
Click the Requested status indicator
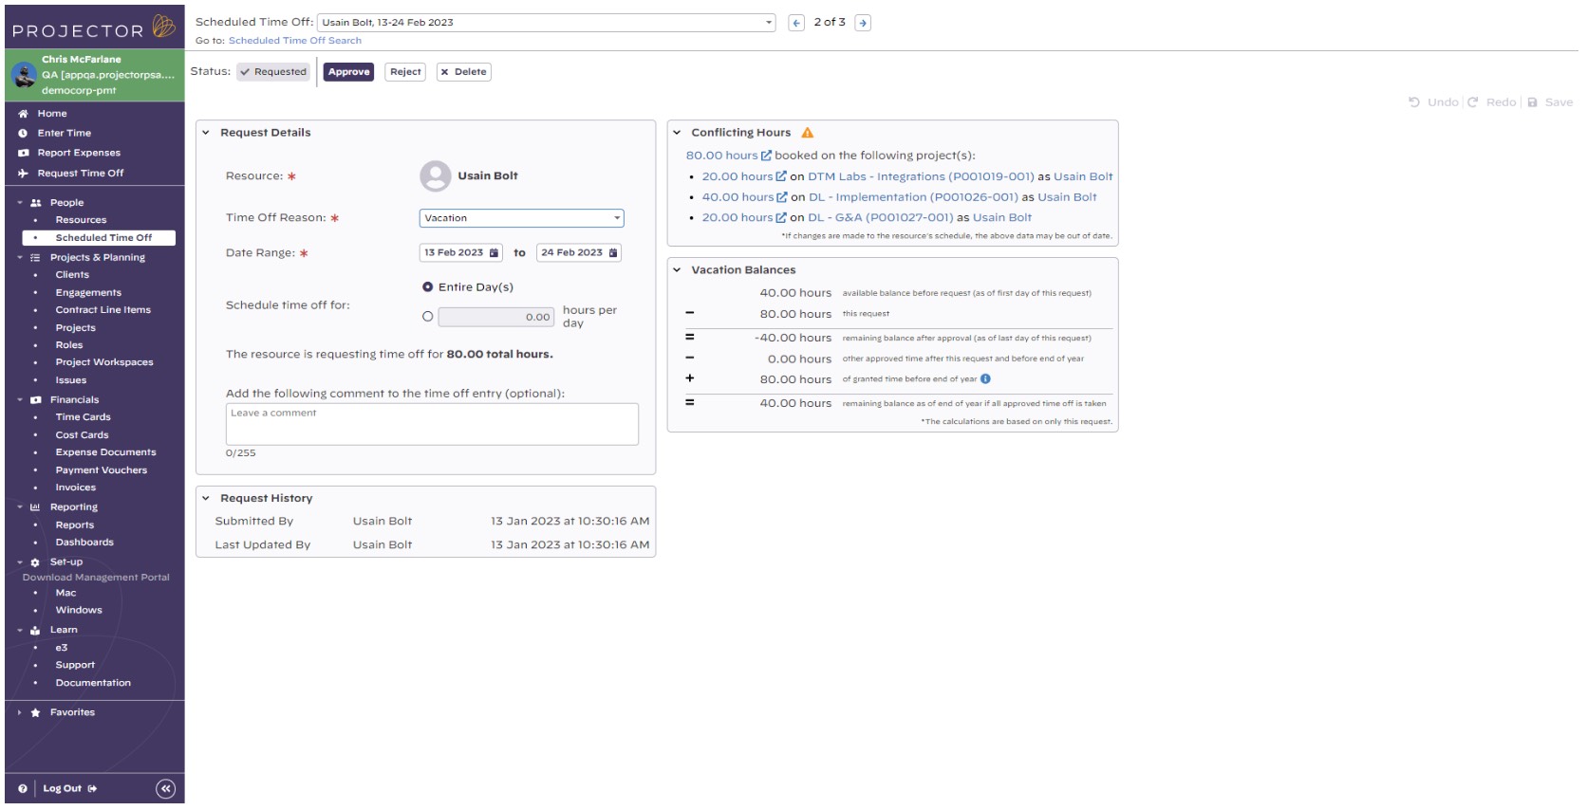tap(273, 72)
